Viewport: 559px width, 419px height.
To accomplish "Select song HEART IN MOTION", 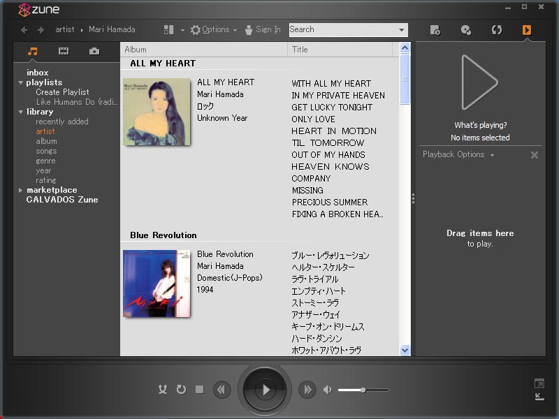I will tap(334, 131).
